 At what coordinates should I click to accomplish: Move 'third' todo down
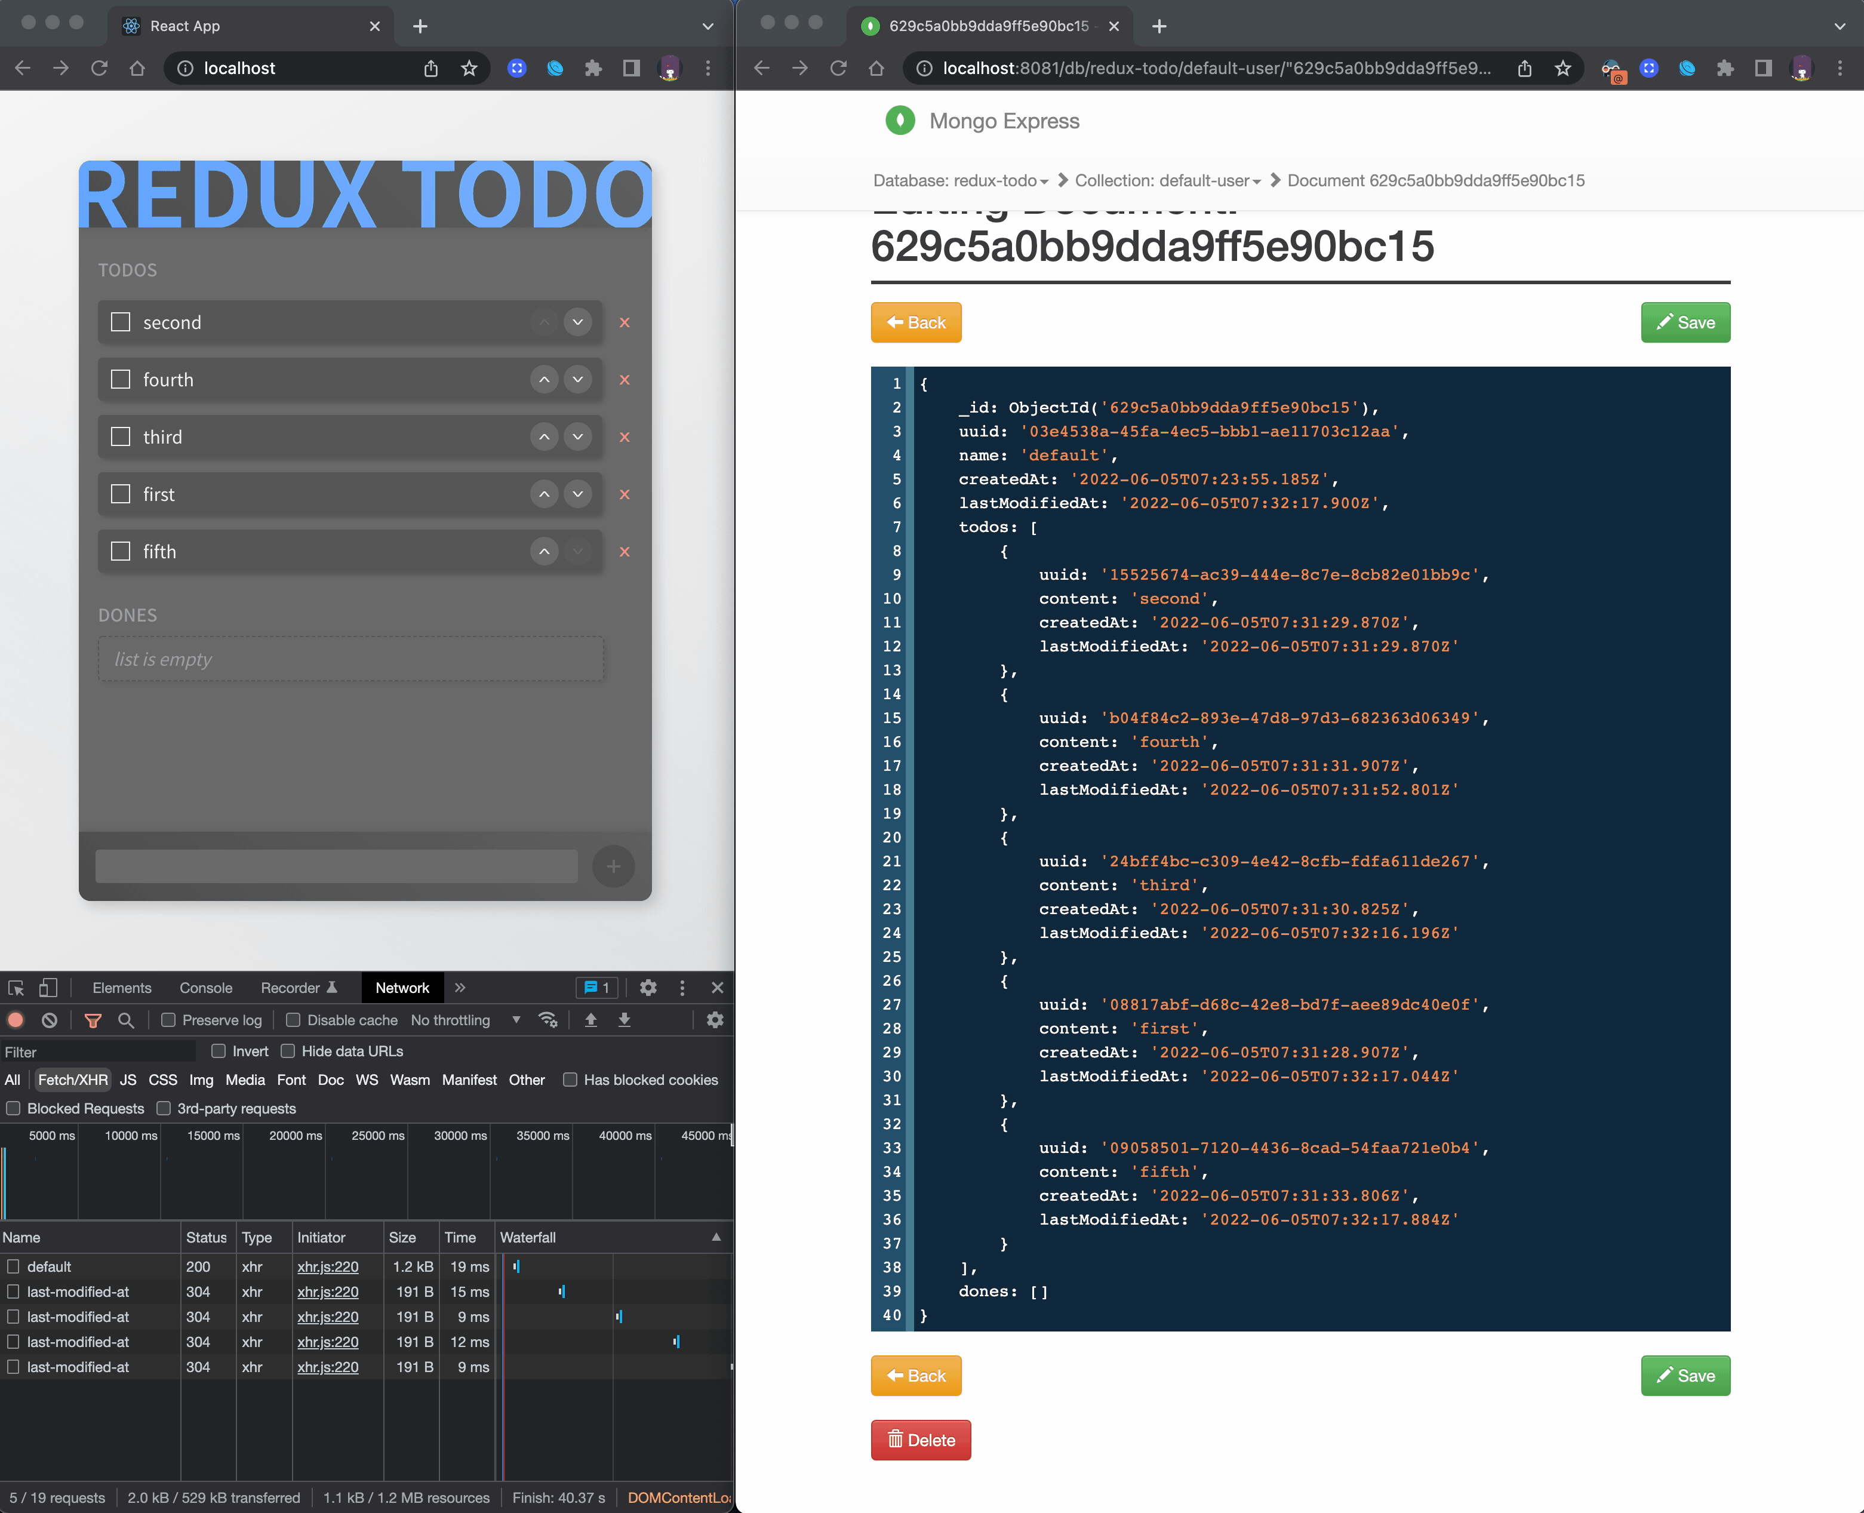pyautogui.click(x=577, y=436)
